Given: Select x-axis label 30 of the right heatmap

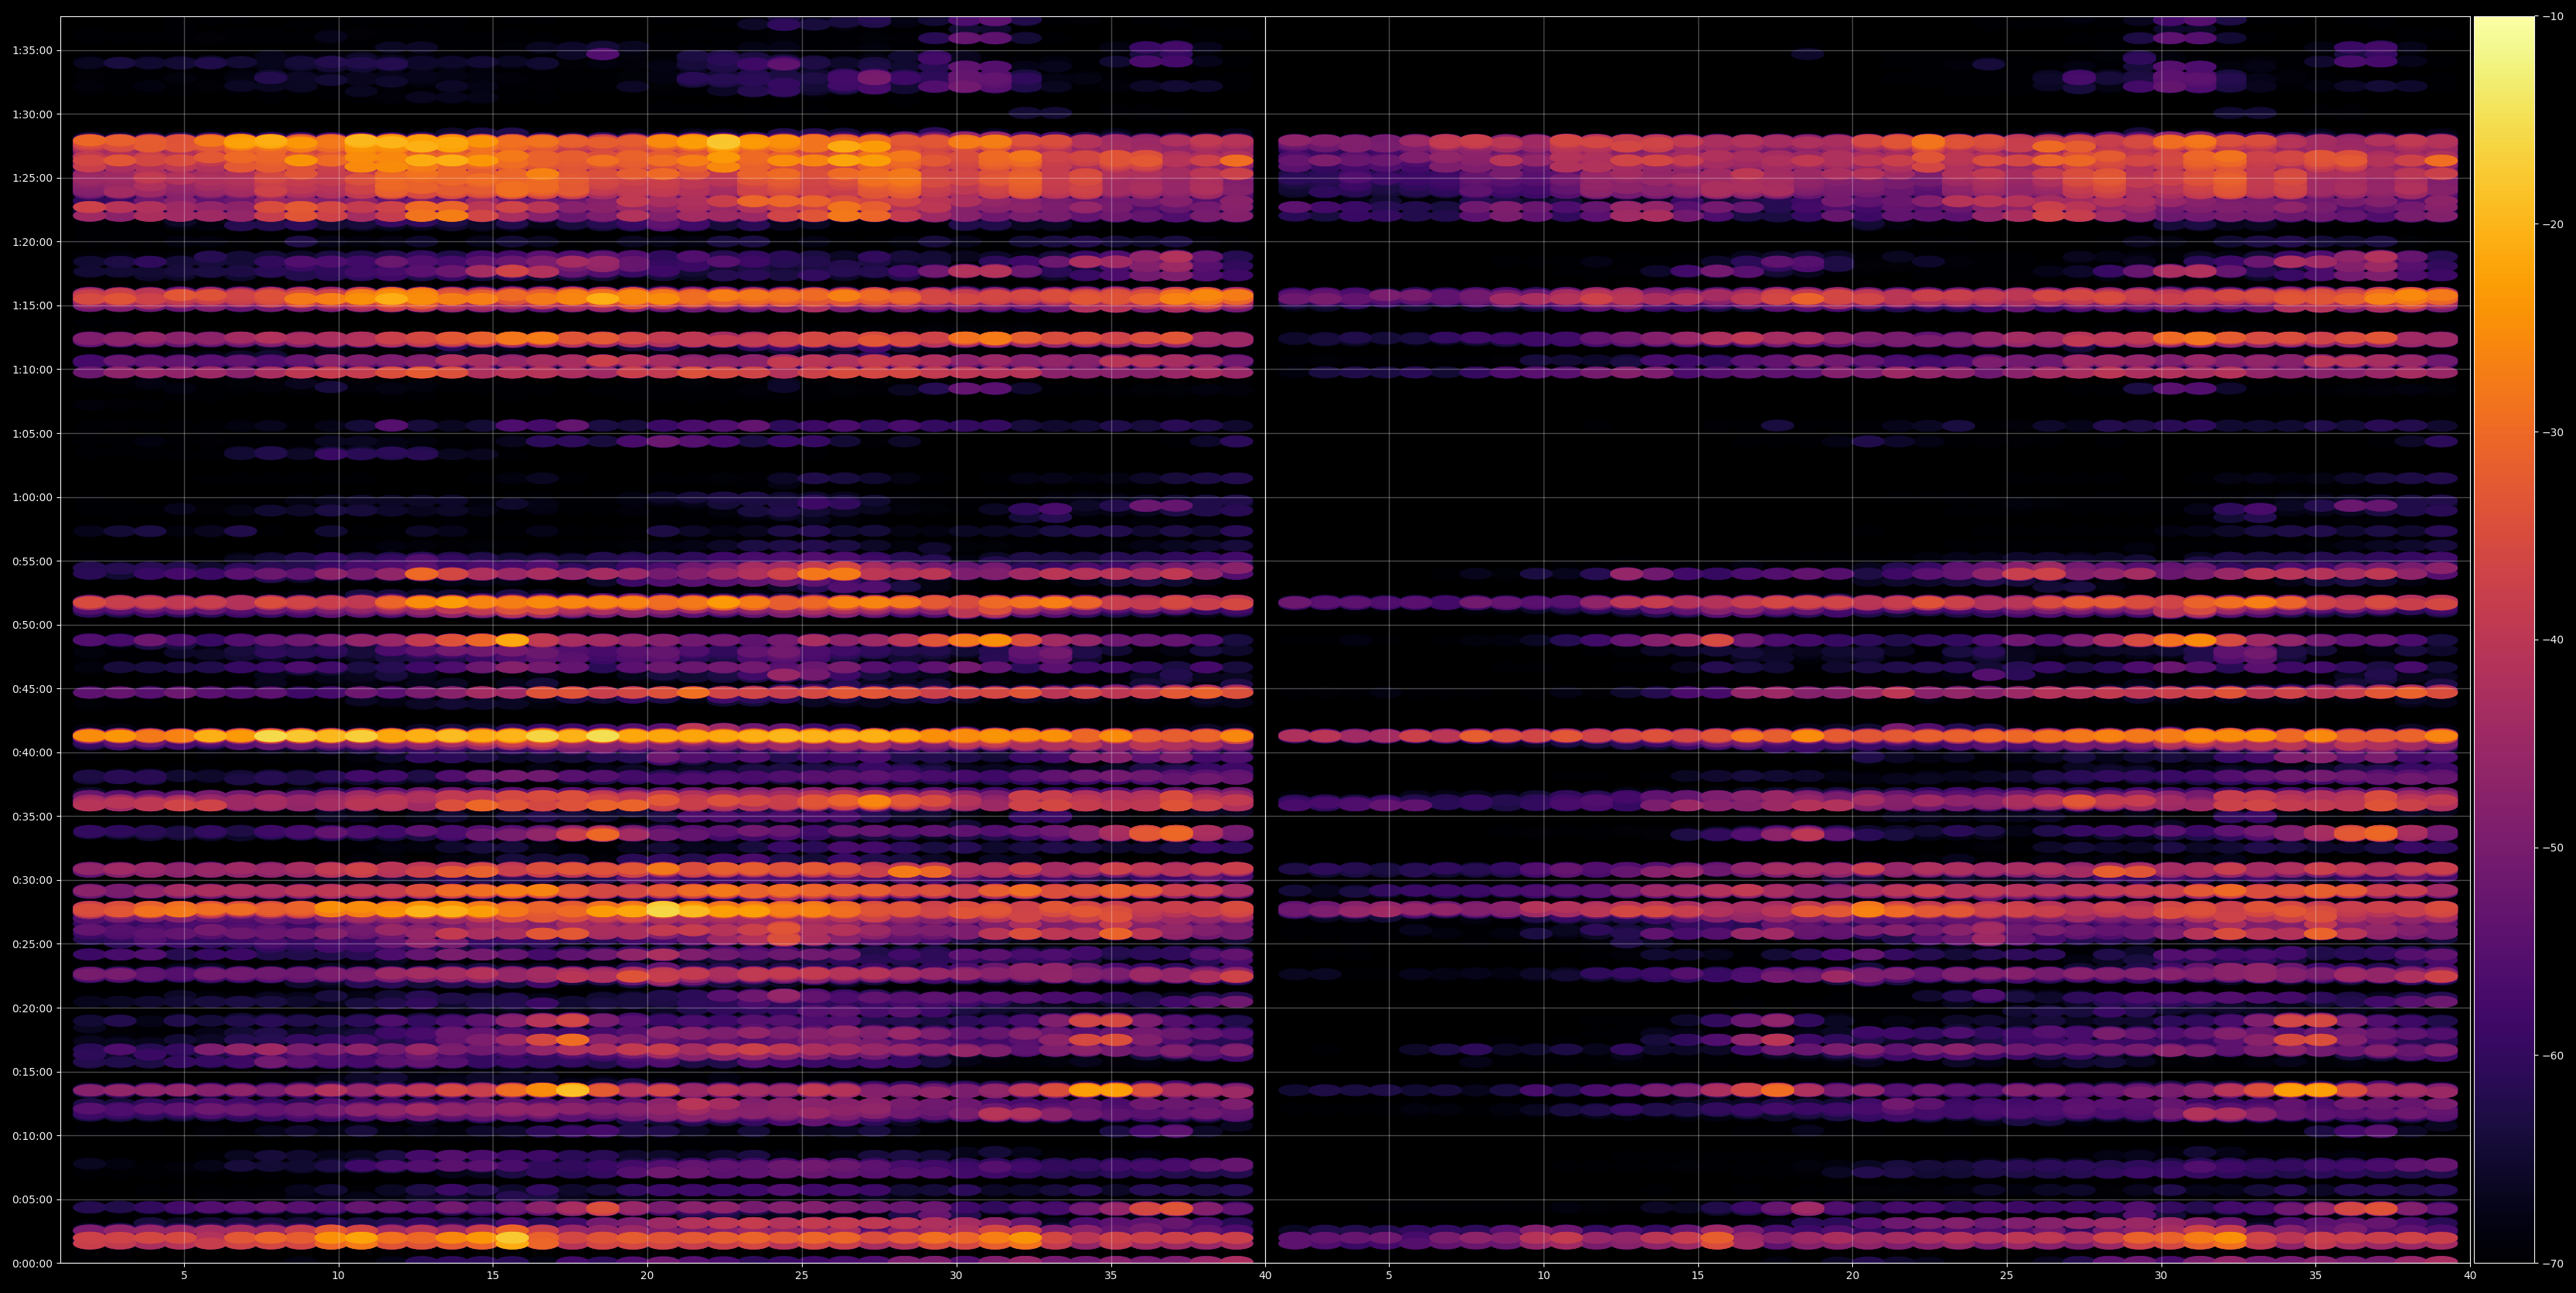Looking at the screenshot, I should click(2161, 1276).
